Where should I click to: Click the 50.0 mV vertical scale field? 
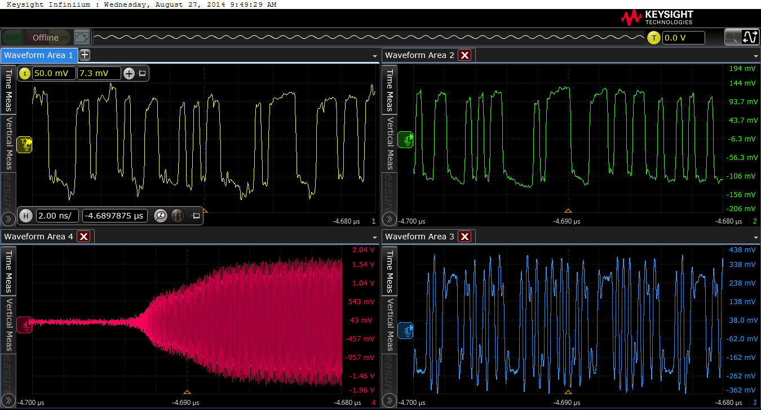pos(54,73)
